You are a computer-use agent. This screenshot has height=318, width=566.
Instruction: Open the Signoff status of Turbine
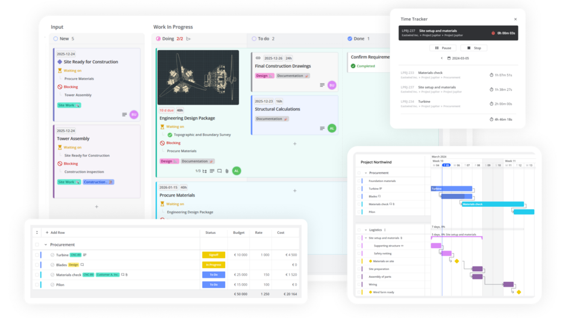(213, 255)
